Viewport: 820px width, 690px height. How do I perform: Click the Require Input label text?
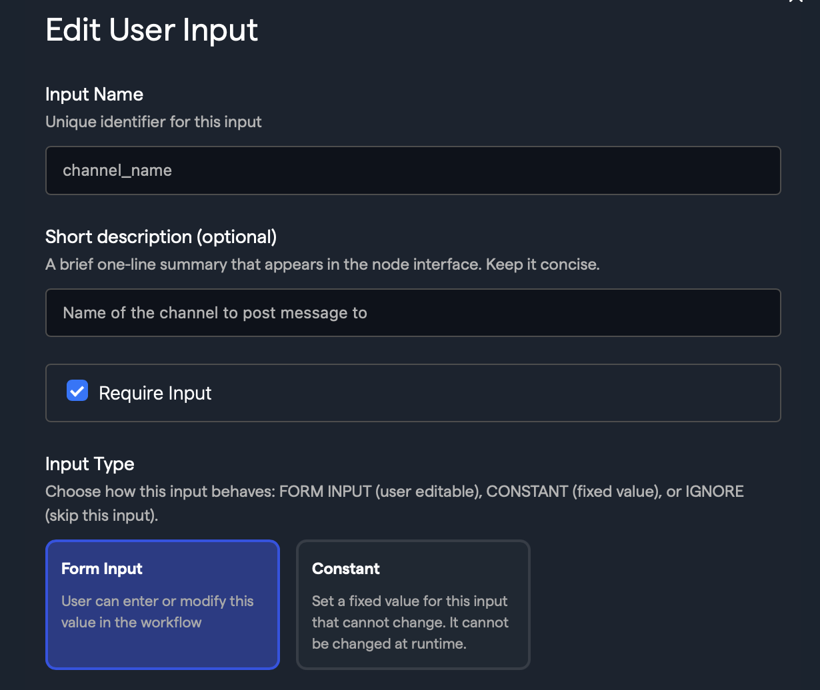tap(155, 394)
